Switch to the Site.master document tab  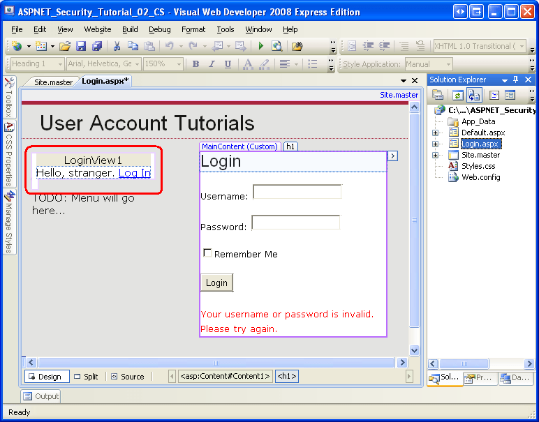pos(53,82)
